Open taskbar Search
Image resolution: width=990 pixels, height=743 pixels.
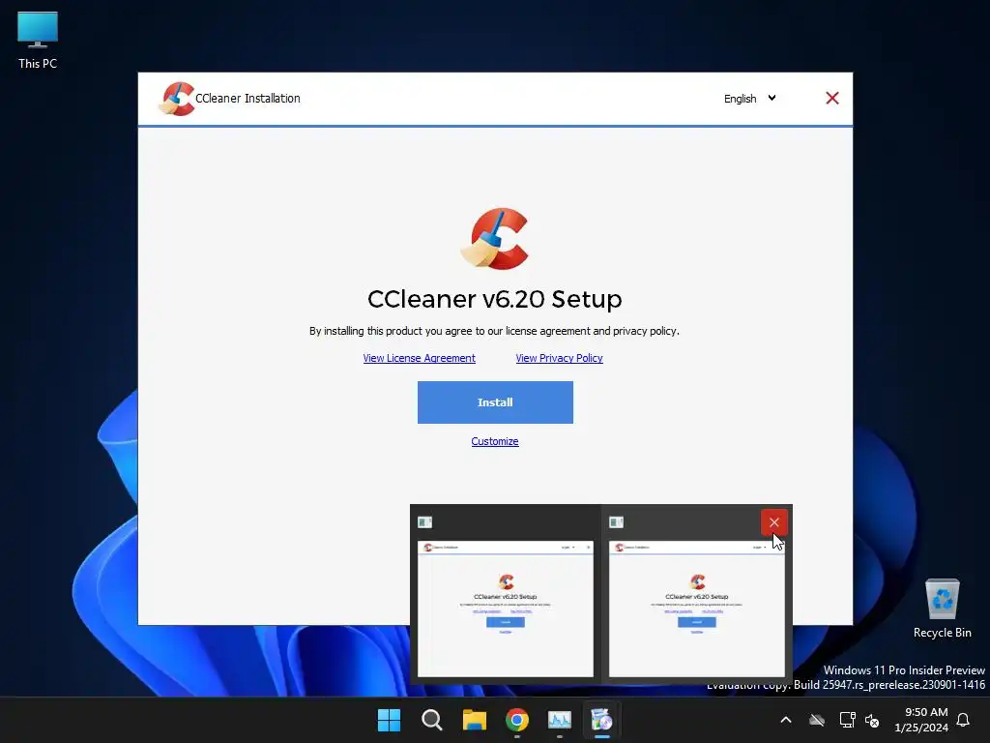[x=432, y=720]
